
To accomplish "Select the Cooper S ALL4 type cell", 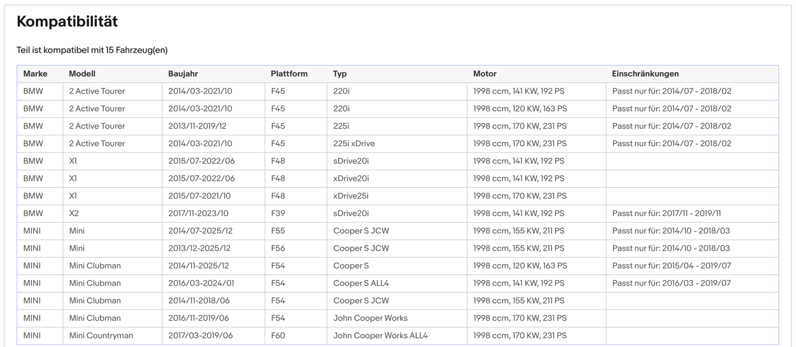I will click(397, 283).
